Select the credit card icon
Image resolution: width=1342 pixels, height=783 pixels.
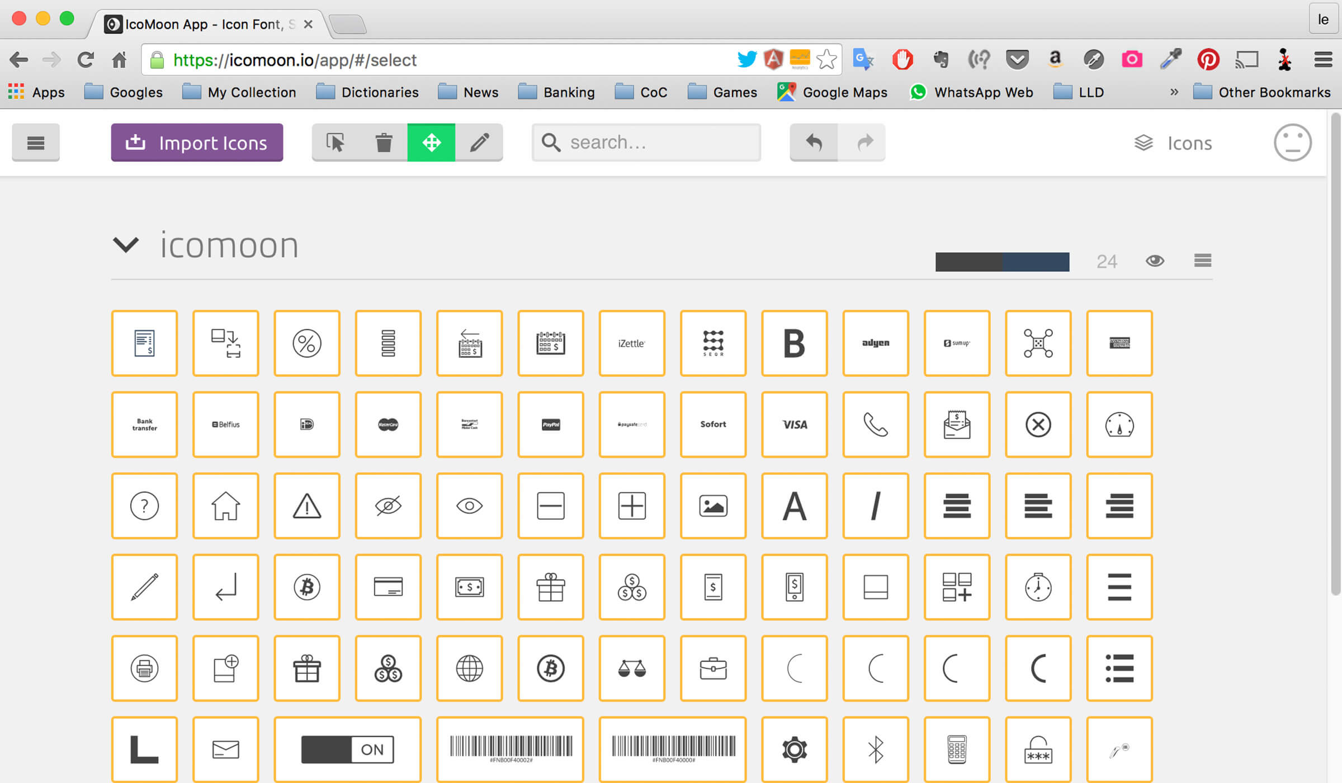click(388, 587)
